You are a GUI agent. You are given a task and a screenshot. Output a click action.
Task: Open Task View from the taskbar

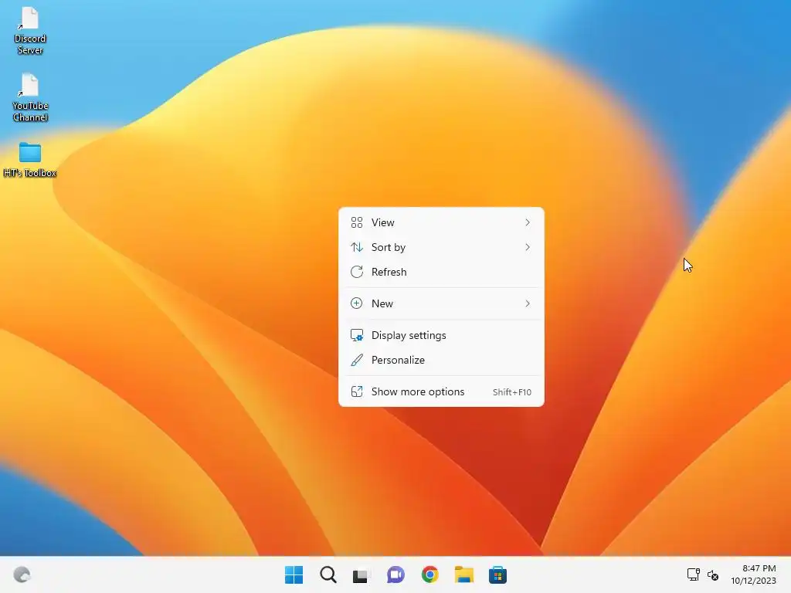click(x=362, y=574)
